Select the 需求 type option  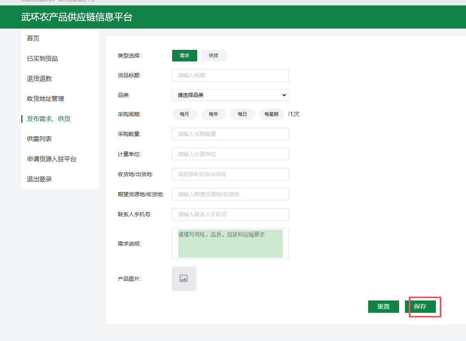point(184,56)
